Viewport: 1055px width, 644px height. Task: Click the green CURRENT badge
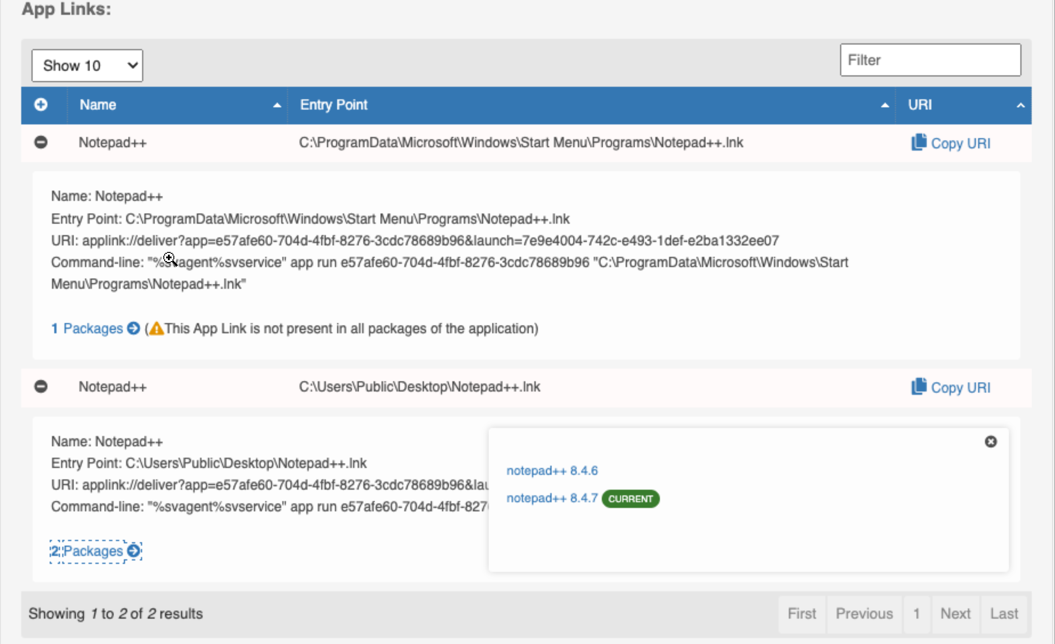(x=631, y=499)
